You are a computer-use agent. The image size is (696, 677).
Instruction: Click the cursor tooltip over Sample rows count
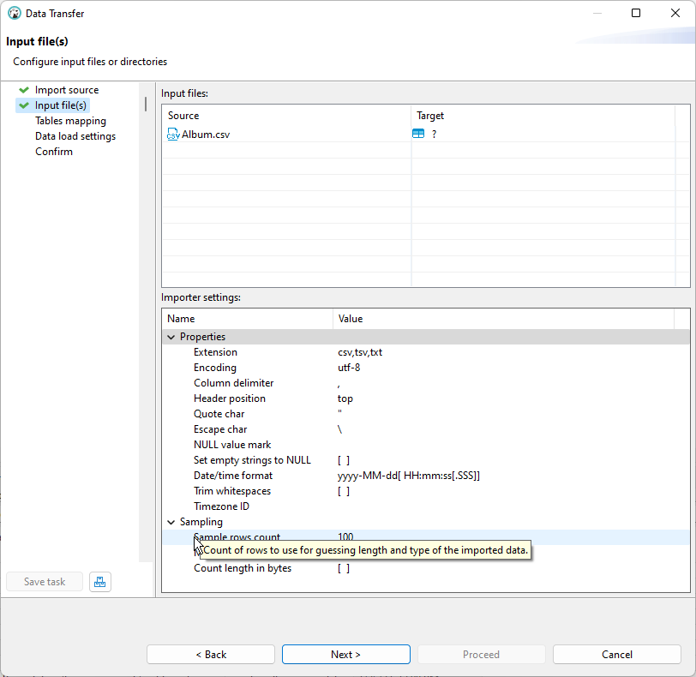click(x=364, y=549)
